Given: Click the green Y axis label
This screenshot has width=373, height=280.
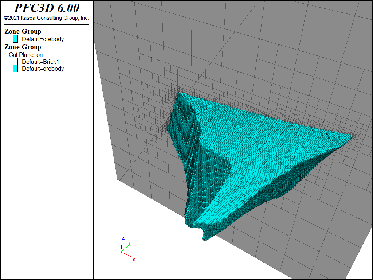Looking at the screenshot, I should coord(129,243).
